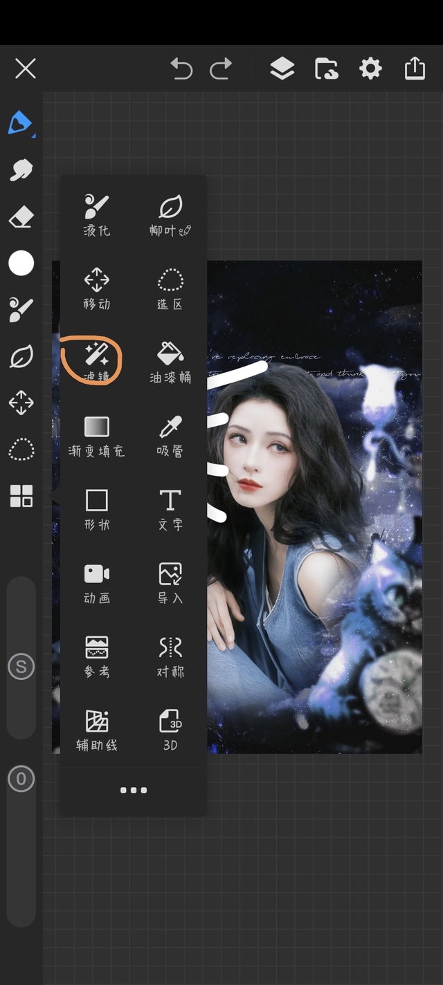
Task: Click the brush size S slider handle
Action: pos(21,667)
